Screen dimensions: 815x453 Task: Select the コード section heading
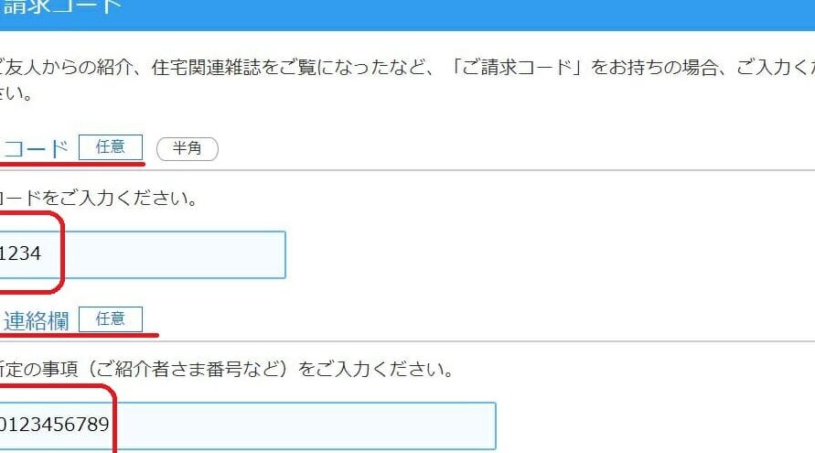[37, 148]
